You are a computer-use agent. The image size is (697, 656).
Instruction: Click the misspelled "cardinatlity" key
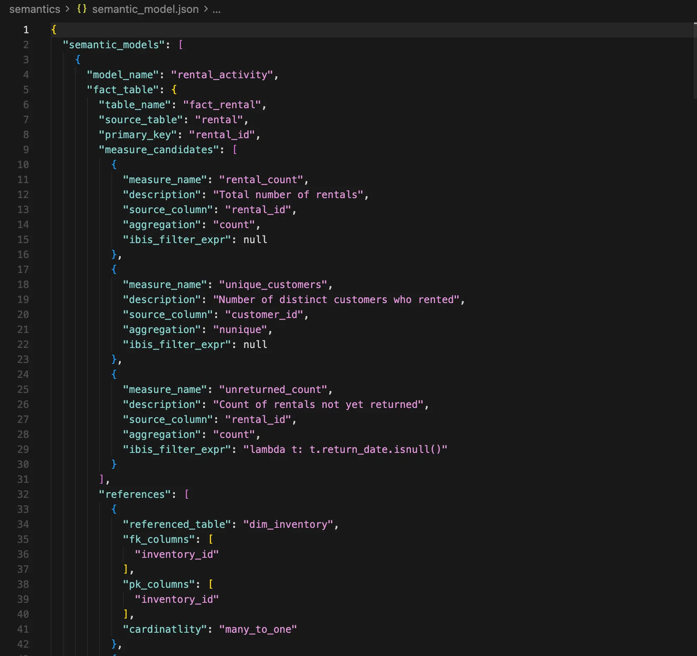[165, 629]
